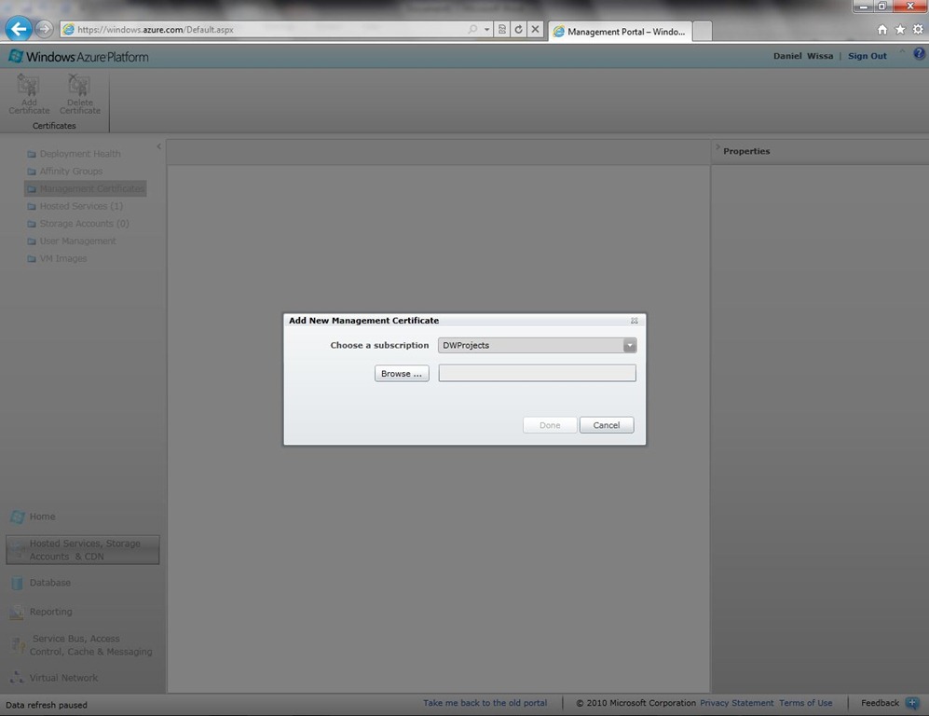Click the help question mark icon

[x=919, y=55]
